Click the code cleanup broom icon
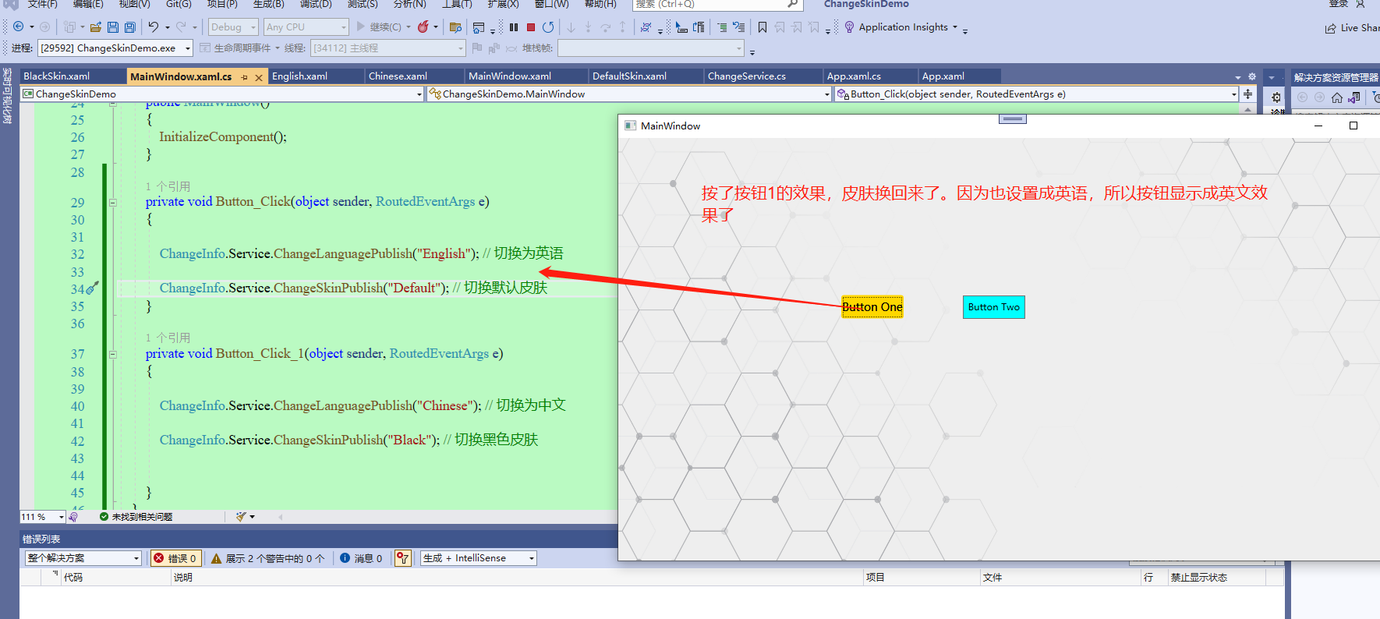This screenshot has width=1380, height=619. (x=242, y=516)
